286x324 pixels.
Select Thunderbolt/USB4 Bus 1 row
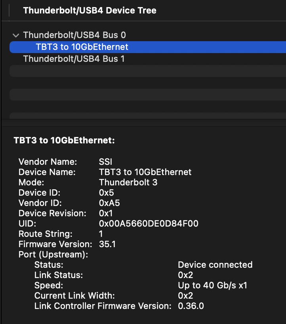pyautogui.click(x=148, y=59)
